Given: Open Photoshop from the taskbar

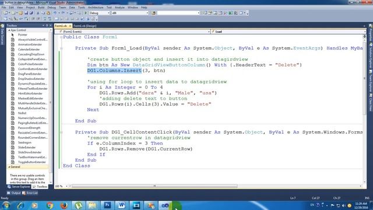Looking at the screenshot, I should [x=107, y=205].
